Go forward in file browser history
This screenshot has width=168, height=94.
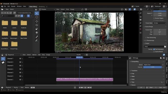(x=5, y=13)
